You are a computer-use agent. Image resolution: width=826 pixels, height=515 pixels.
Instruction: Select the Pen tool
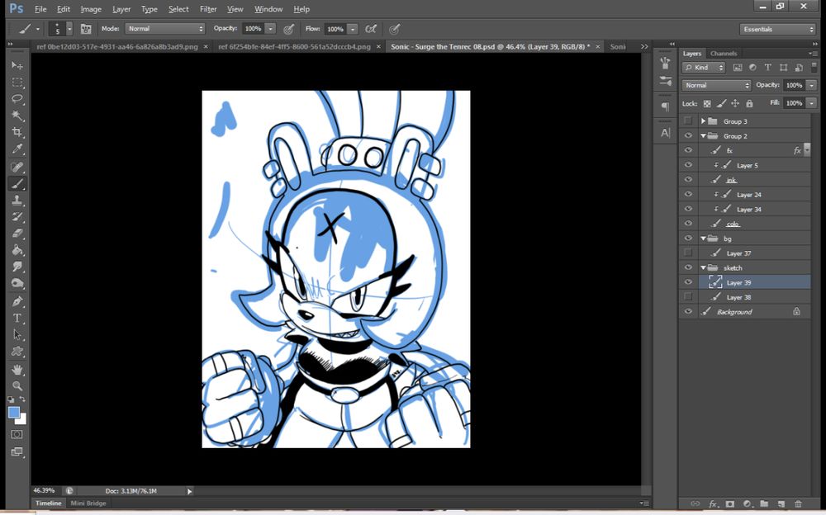[x=17, y=302]
